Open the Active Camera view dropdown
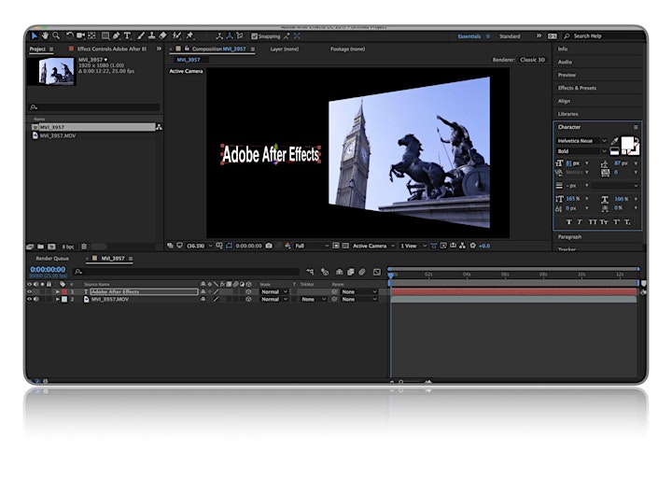The width and height of the screenshot is (672, 480). pyautogui.click(x=373, y=246)
